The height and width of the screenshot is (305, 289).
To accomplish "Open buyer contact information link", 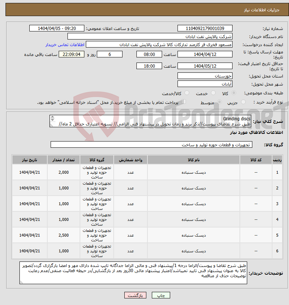I will pyautogui.click(x=65, y=45).
